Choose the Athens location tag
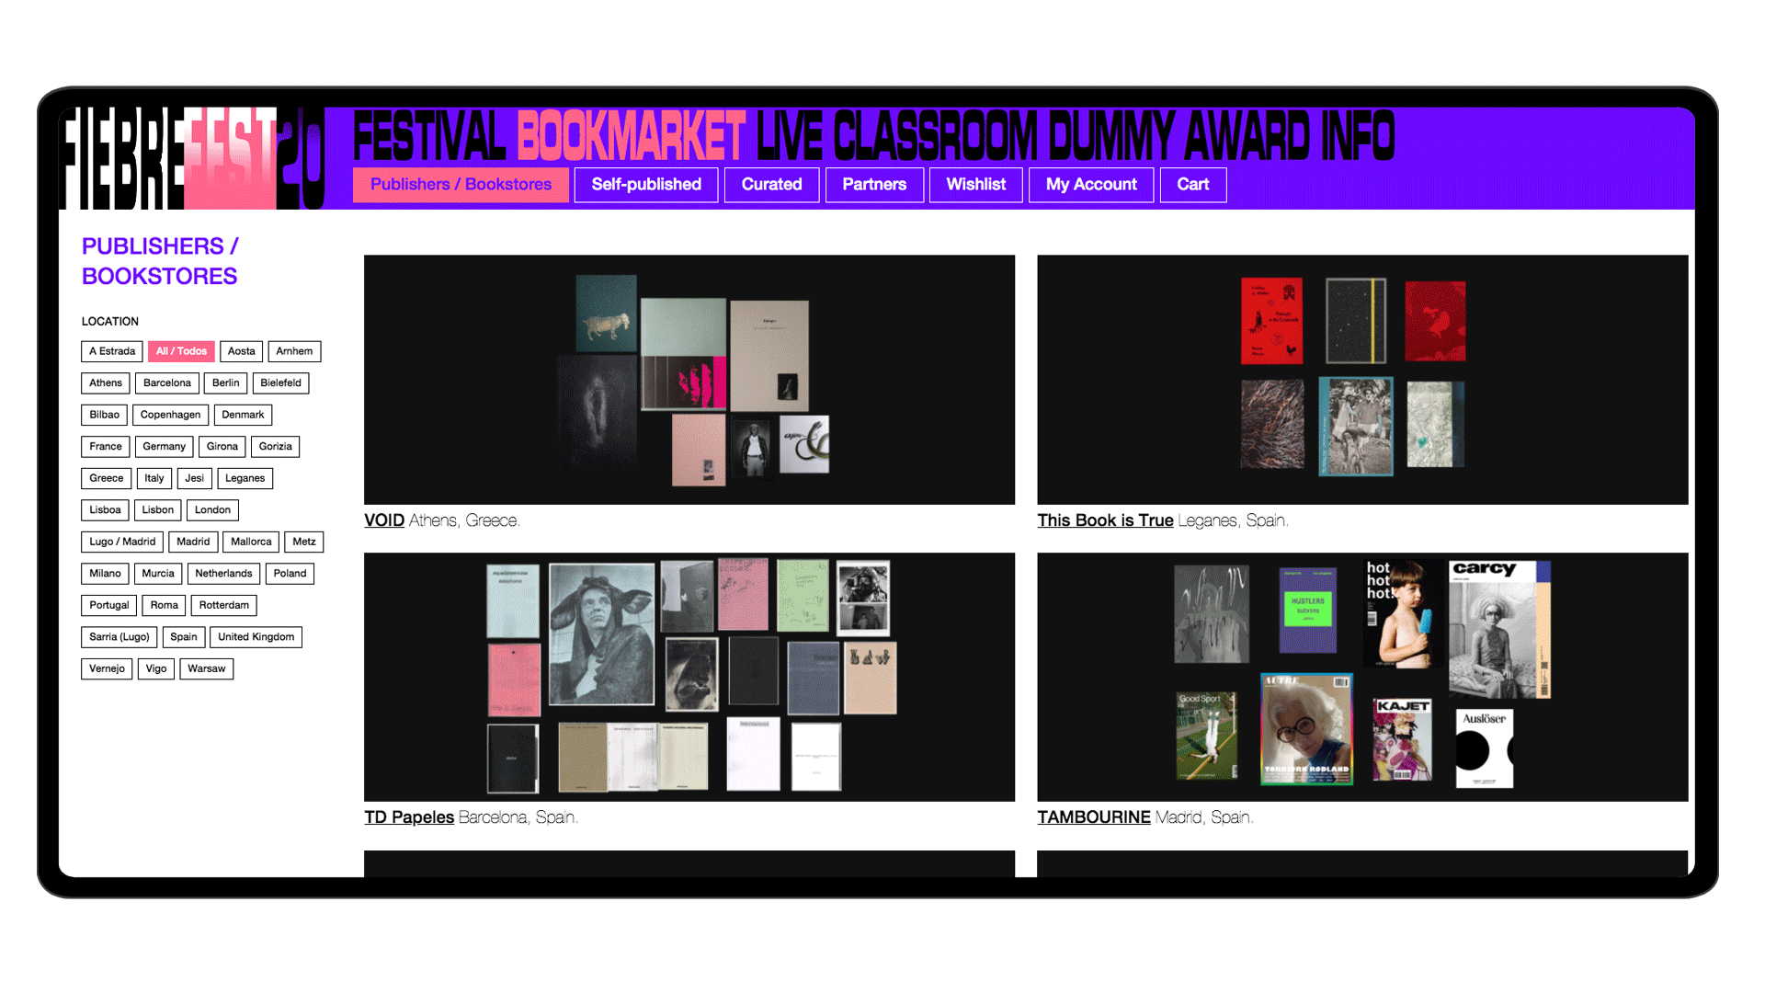 click(x=106, y=383)
